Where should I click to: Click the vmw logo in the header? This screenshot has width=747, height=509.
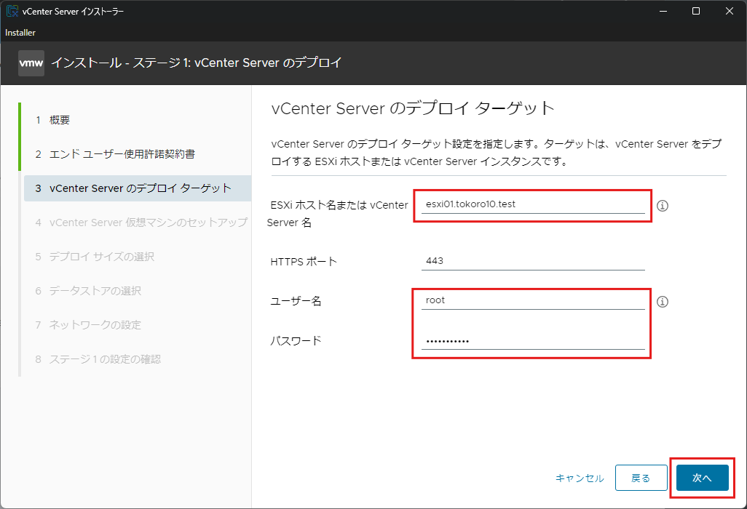coord(31,63)
